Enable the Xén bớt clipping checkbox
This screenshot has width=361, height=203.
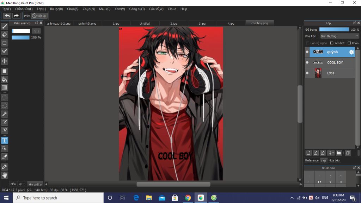click(332, 43)
